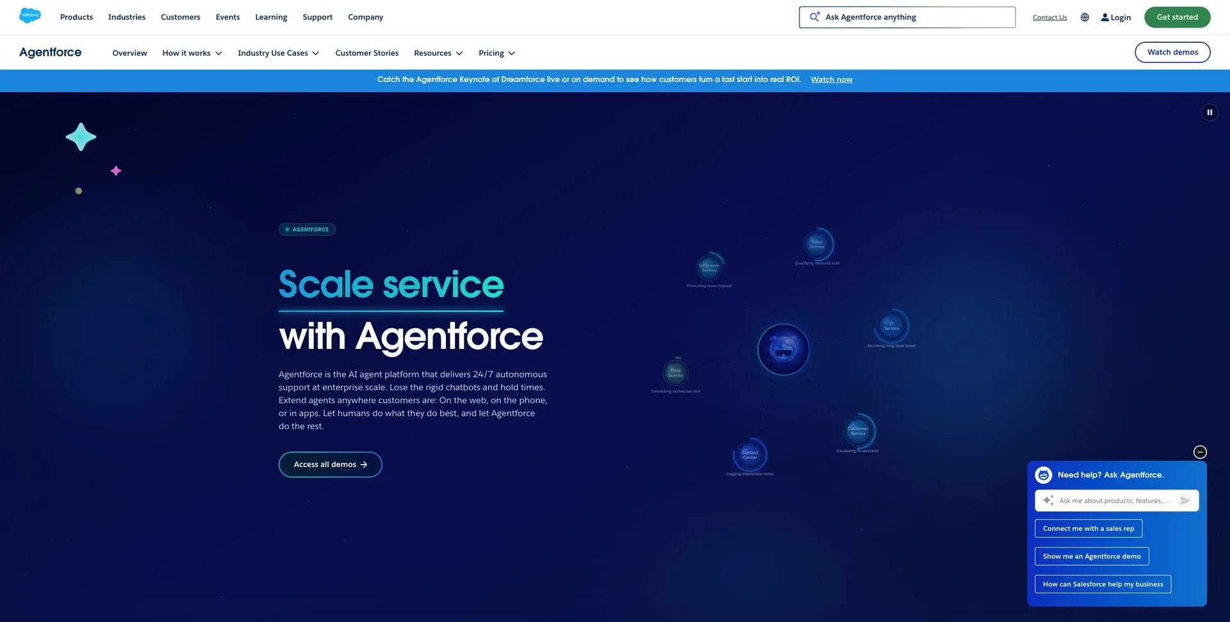Select the Sales Service node

[x=817, y=244]
